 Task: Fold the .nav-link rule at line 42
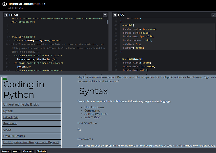coord(118,25)
